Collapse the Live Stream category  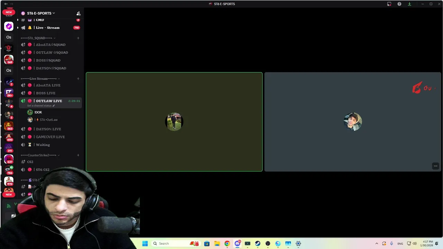(x=40, y=79)
